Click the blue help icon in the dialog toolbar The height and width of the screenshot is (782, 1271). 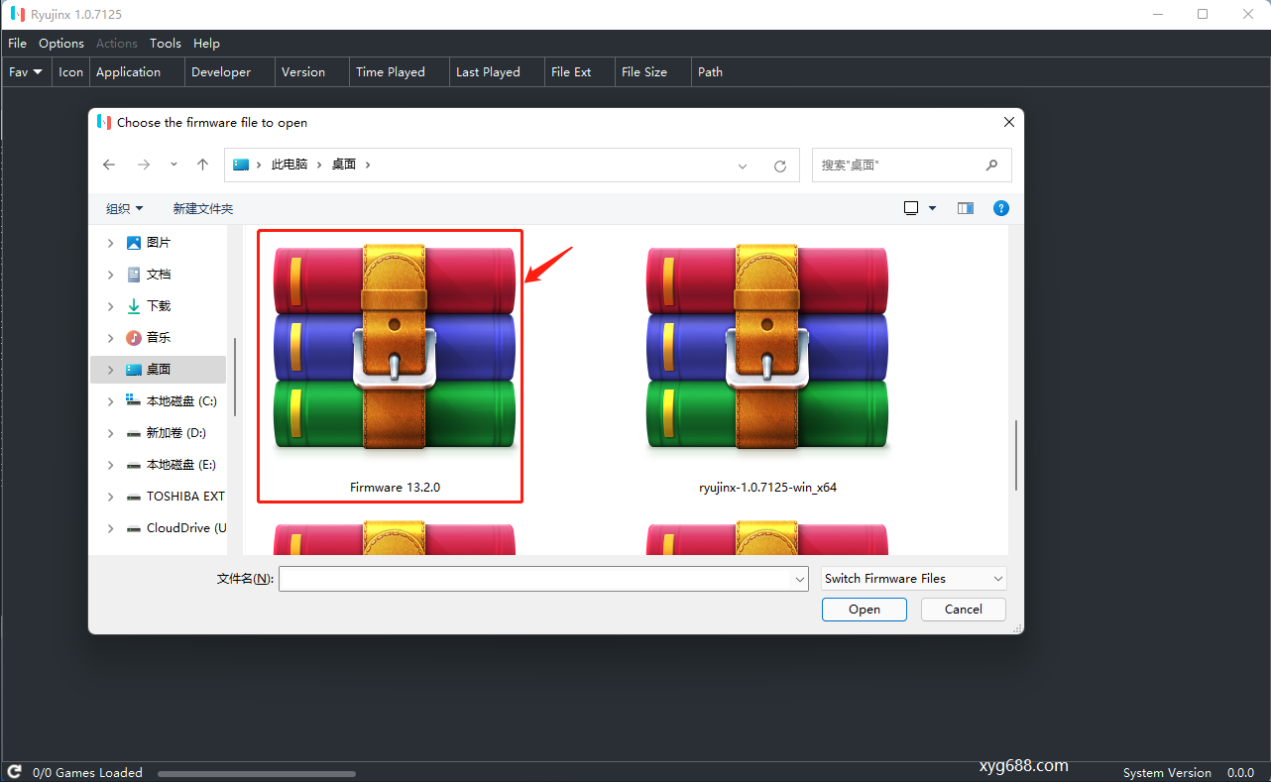pos(1000,208)
